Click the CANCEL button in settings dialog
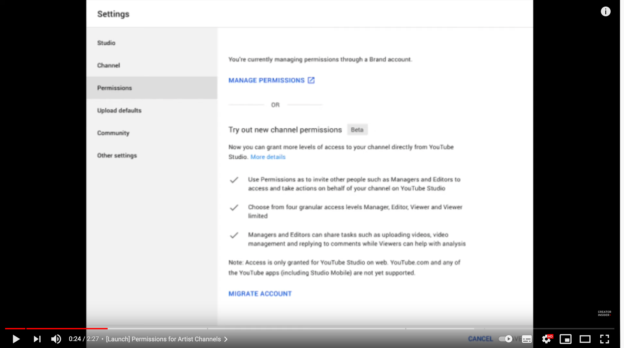This screenshot has width=624, height=348. 481,339
